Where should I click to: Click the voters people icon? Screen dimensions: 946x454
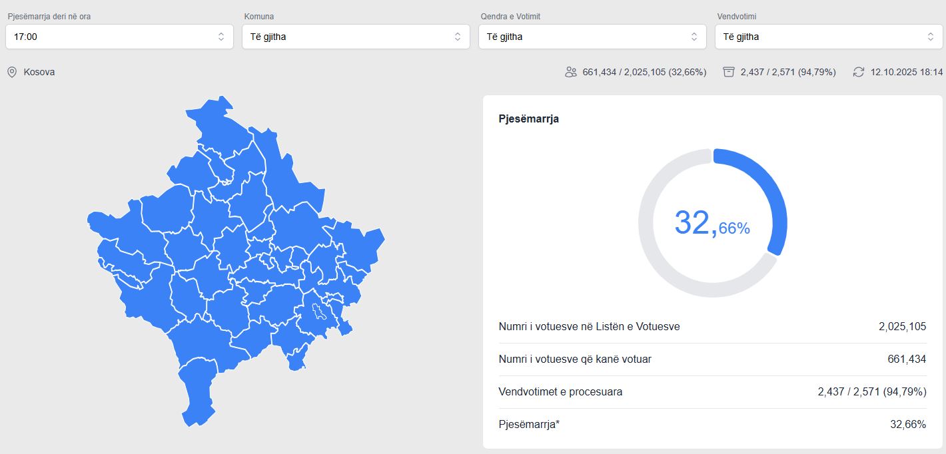click(570, 72)
